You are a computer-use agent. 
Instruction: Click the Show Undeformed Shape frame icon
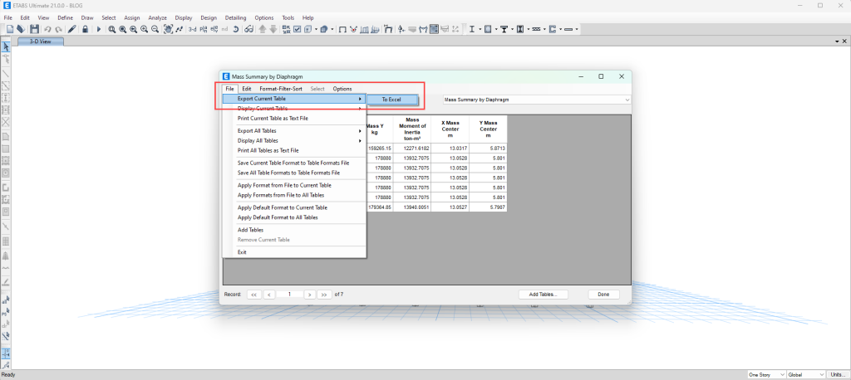(x=342, y=29)
